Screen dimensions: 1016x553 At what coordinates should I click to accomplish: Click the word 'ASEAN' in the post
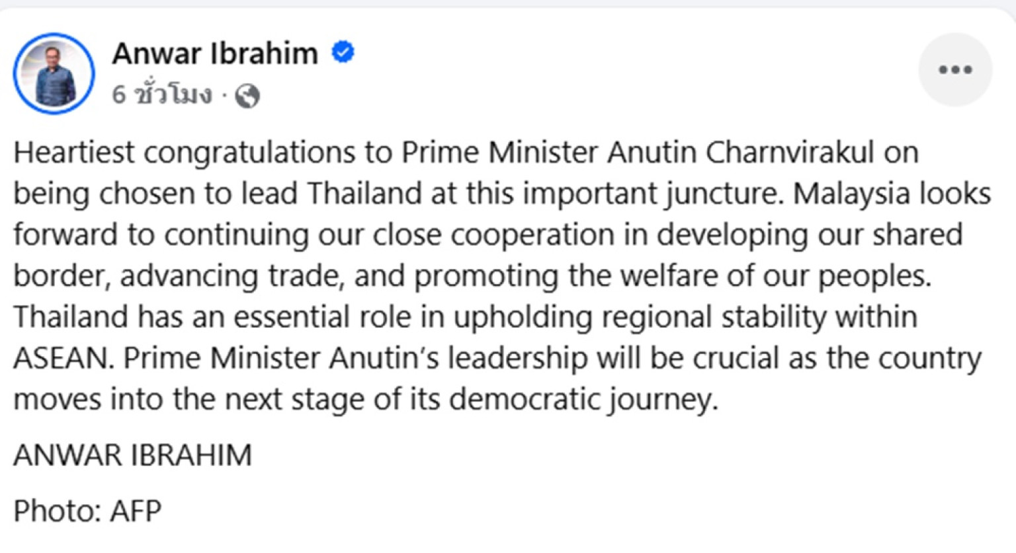[x=63, y=358]
